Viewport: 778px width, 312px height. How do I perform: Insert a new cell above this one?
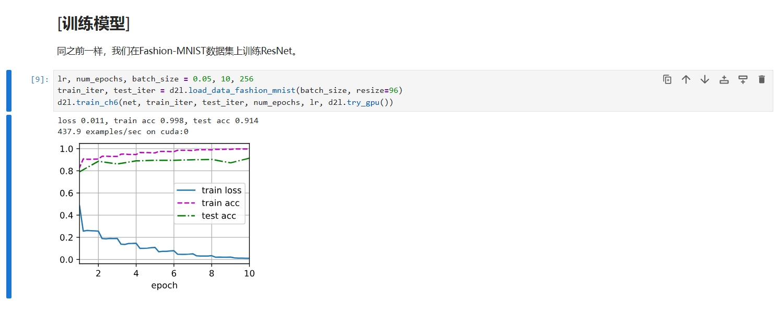pyautogui.click(x=724, y=79)
